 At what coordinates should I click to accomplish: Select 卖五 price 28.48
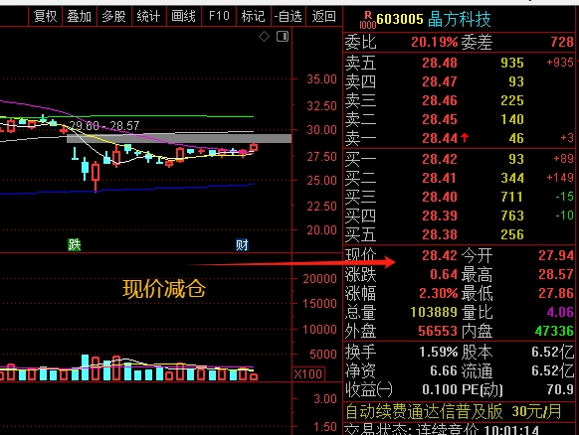click(x=440, y=63)
